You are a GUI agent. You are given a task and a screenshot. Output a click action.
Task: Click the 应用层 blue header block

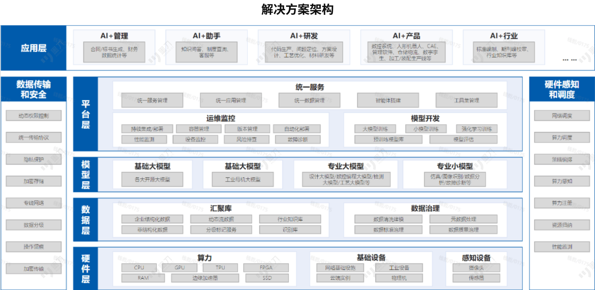point(33,48)
